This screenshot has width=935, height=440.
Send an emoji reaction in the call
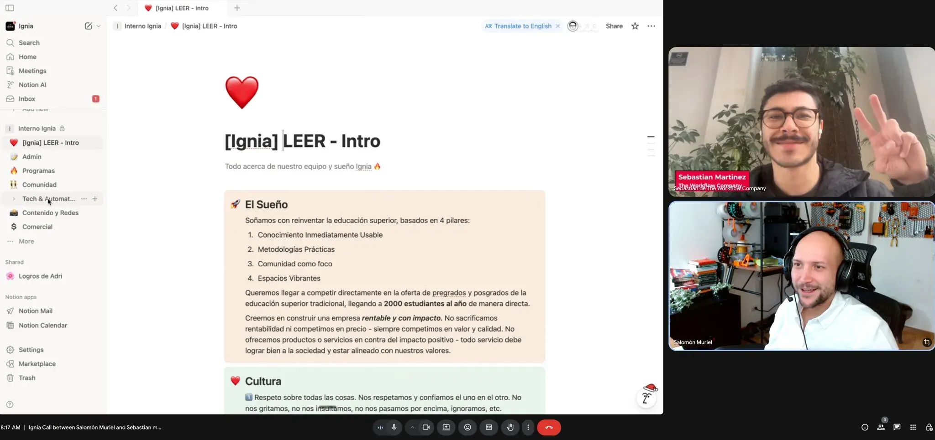[467, 427]
